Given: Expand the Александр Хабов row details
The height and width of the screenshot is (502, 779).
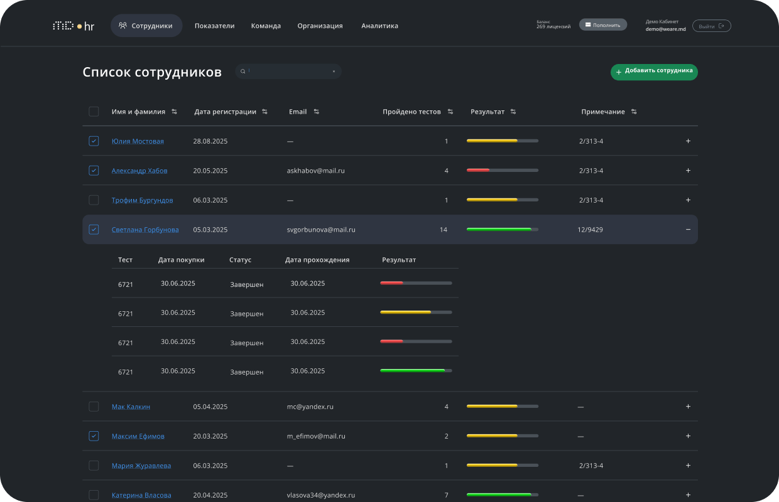Looking at the screenshot, I should coord(688,171).
